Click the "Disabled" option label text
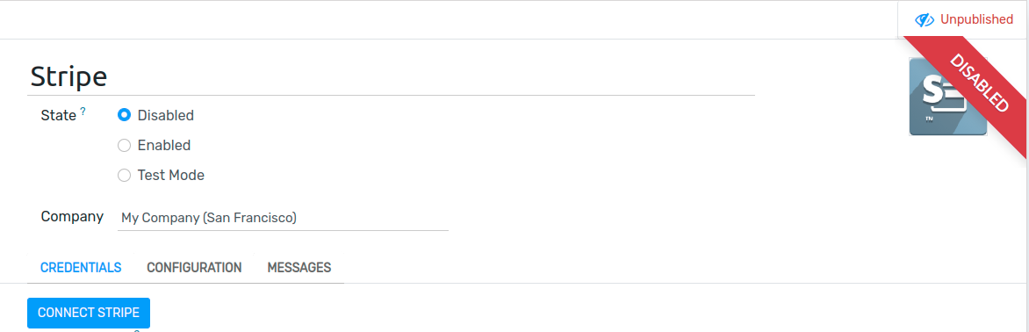 165,115
